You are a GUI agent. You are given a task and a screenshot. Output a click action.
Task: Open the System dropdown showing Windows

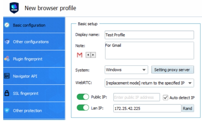[x=126, y=70]
